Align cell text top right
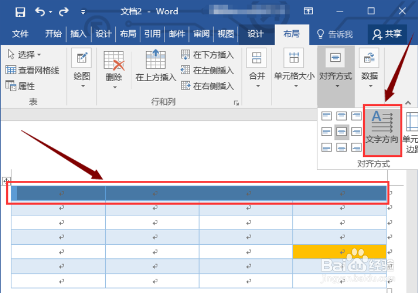 tap(356, 116)
